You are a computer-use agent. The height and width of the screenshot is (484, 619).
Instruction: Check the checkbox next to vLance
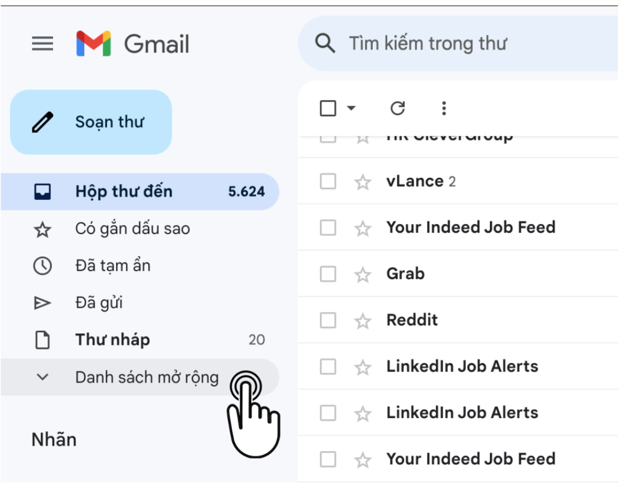point(327,181)
